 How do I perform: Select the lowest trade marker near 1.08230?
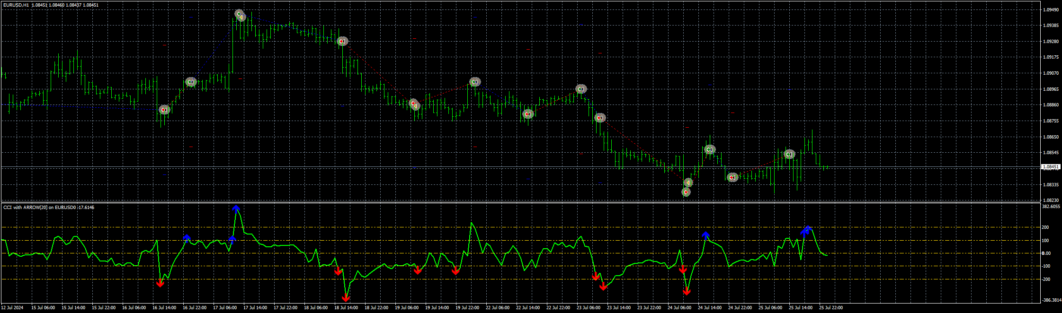686,192
